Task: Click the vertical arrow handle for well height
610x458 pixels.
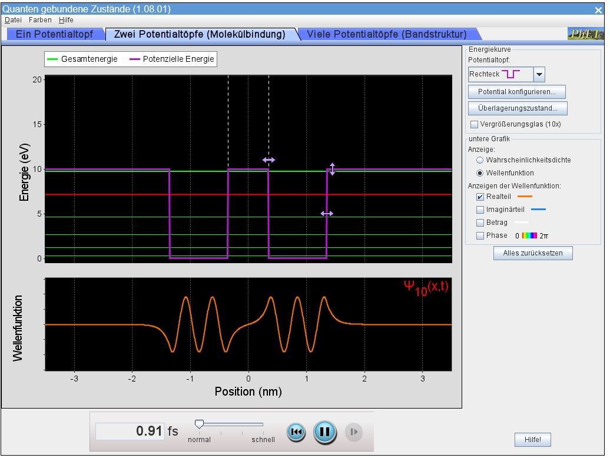Action: pos(332,169)
